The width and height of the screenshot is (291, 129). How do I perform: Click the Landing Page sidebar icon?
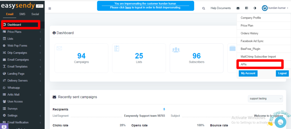pyautogui.click(x=4, y=74)
